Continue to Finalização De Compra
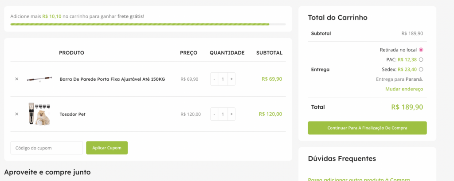Image resolution: width=454 pixels, height=181 pixels. pyautogui.click(x=367, y=128)
